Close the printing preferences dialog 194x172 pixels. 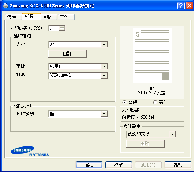click(x=189, y=5)
